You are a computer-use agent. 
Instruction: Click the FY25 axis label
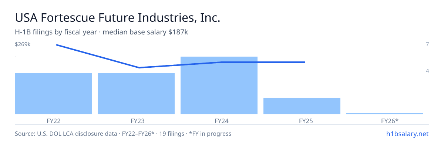(302, 121)
